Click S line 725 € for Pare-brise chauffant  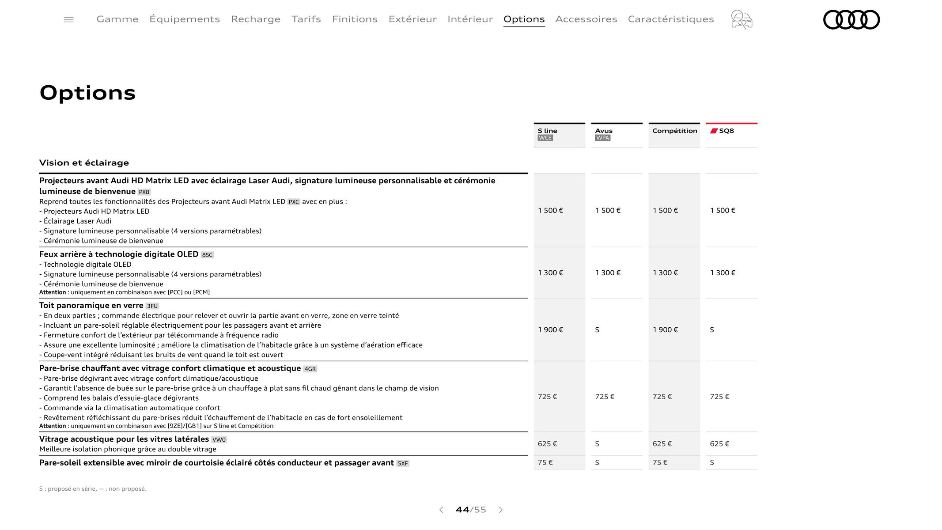click(548, 397)
